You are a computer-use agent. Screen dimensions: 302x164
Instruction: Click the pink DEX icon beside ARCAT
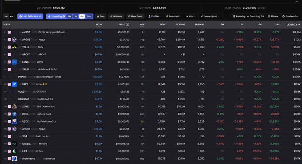pos(9,55)
